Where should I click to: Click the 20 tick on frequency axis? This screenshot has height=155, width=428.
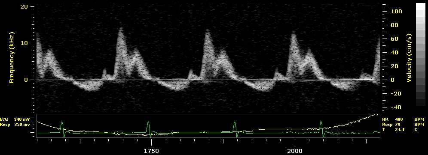click(24, 6)
